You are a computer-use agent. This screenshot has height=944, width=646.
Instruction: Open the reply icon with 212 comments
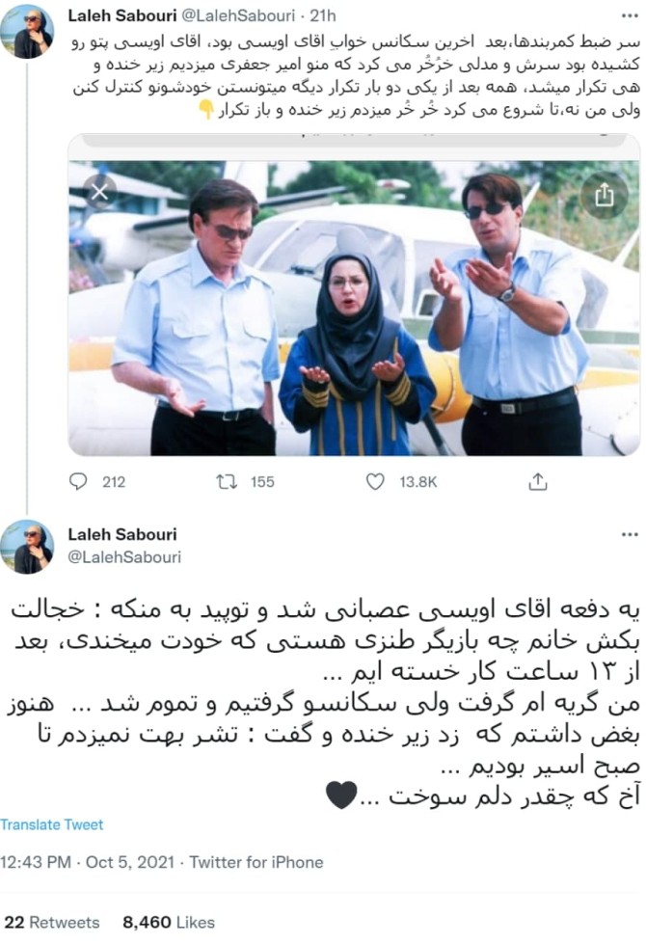[x=78, y=481]
